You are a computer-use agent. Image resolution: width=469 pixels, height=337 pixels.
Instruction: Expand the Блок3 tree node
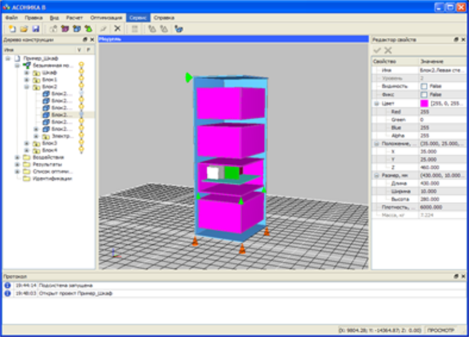[26, 143]
